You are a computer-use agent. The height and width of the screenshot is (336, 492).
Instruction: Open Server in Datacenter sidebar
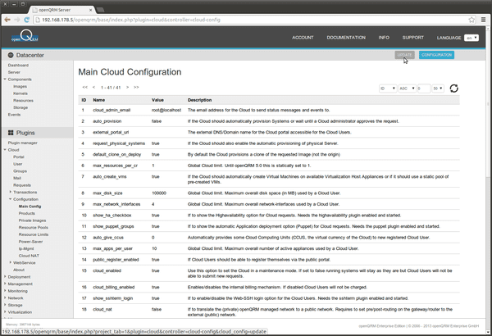click(14, 72)
